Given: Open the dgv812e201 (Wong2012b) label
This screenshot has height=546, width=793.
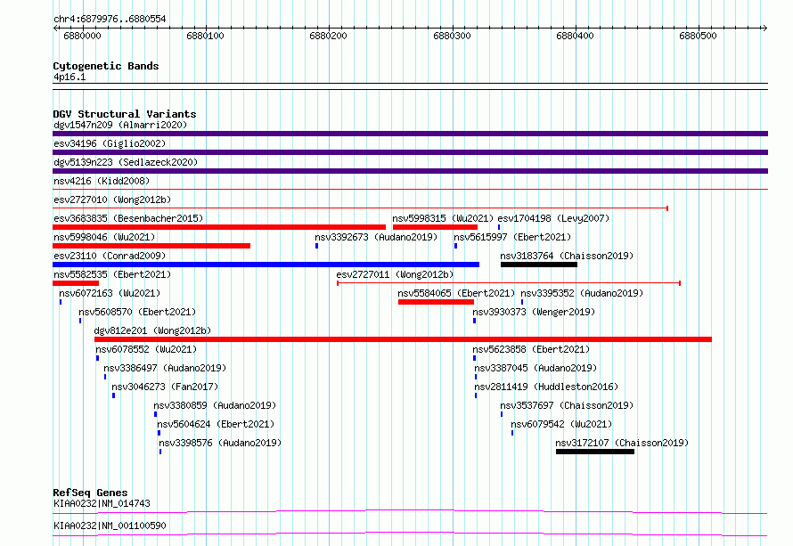Looking at the screenshot, I should (x=152, y=330).
